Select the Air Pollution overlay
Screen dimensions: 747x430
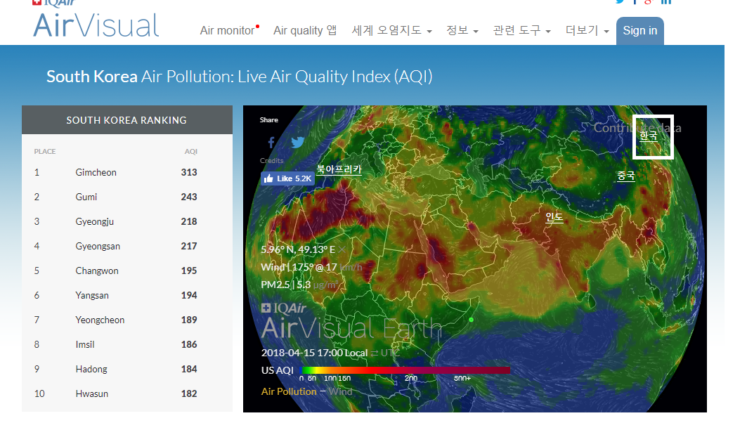point(289,391)
